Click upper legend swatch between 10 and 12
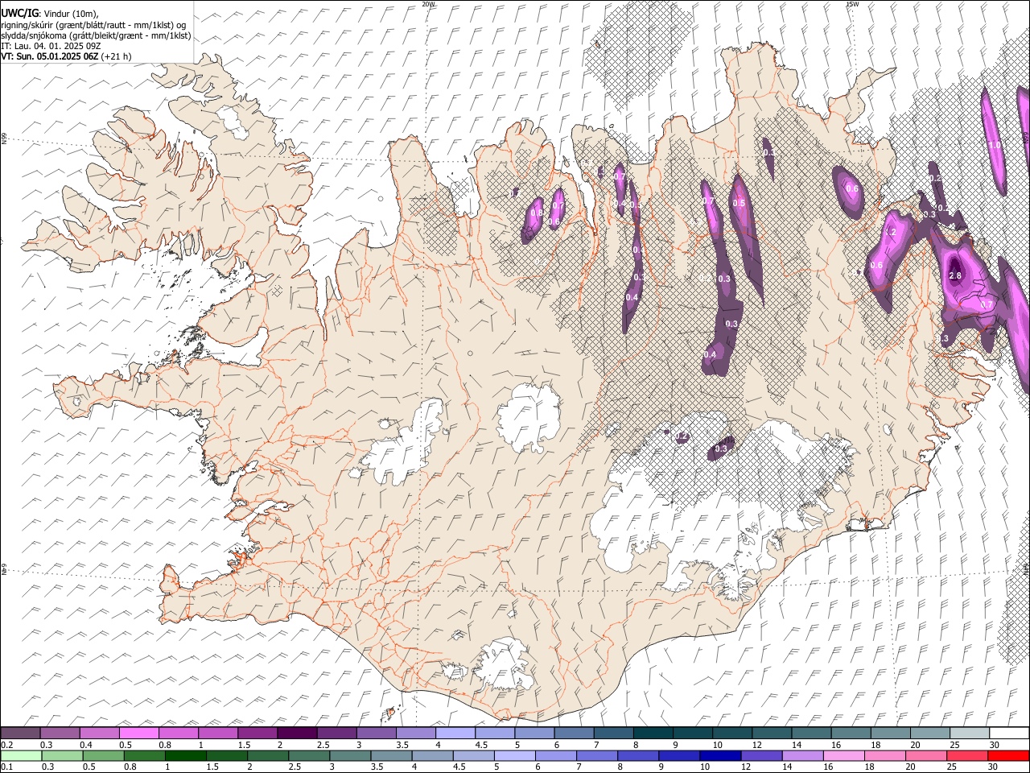Viewport: 1030px width, 773px height. pos(732,733)
